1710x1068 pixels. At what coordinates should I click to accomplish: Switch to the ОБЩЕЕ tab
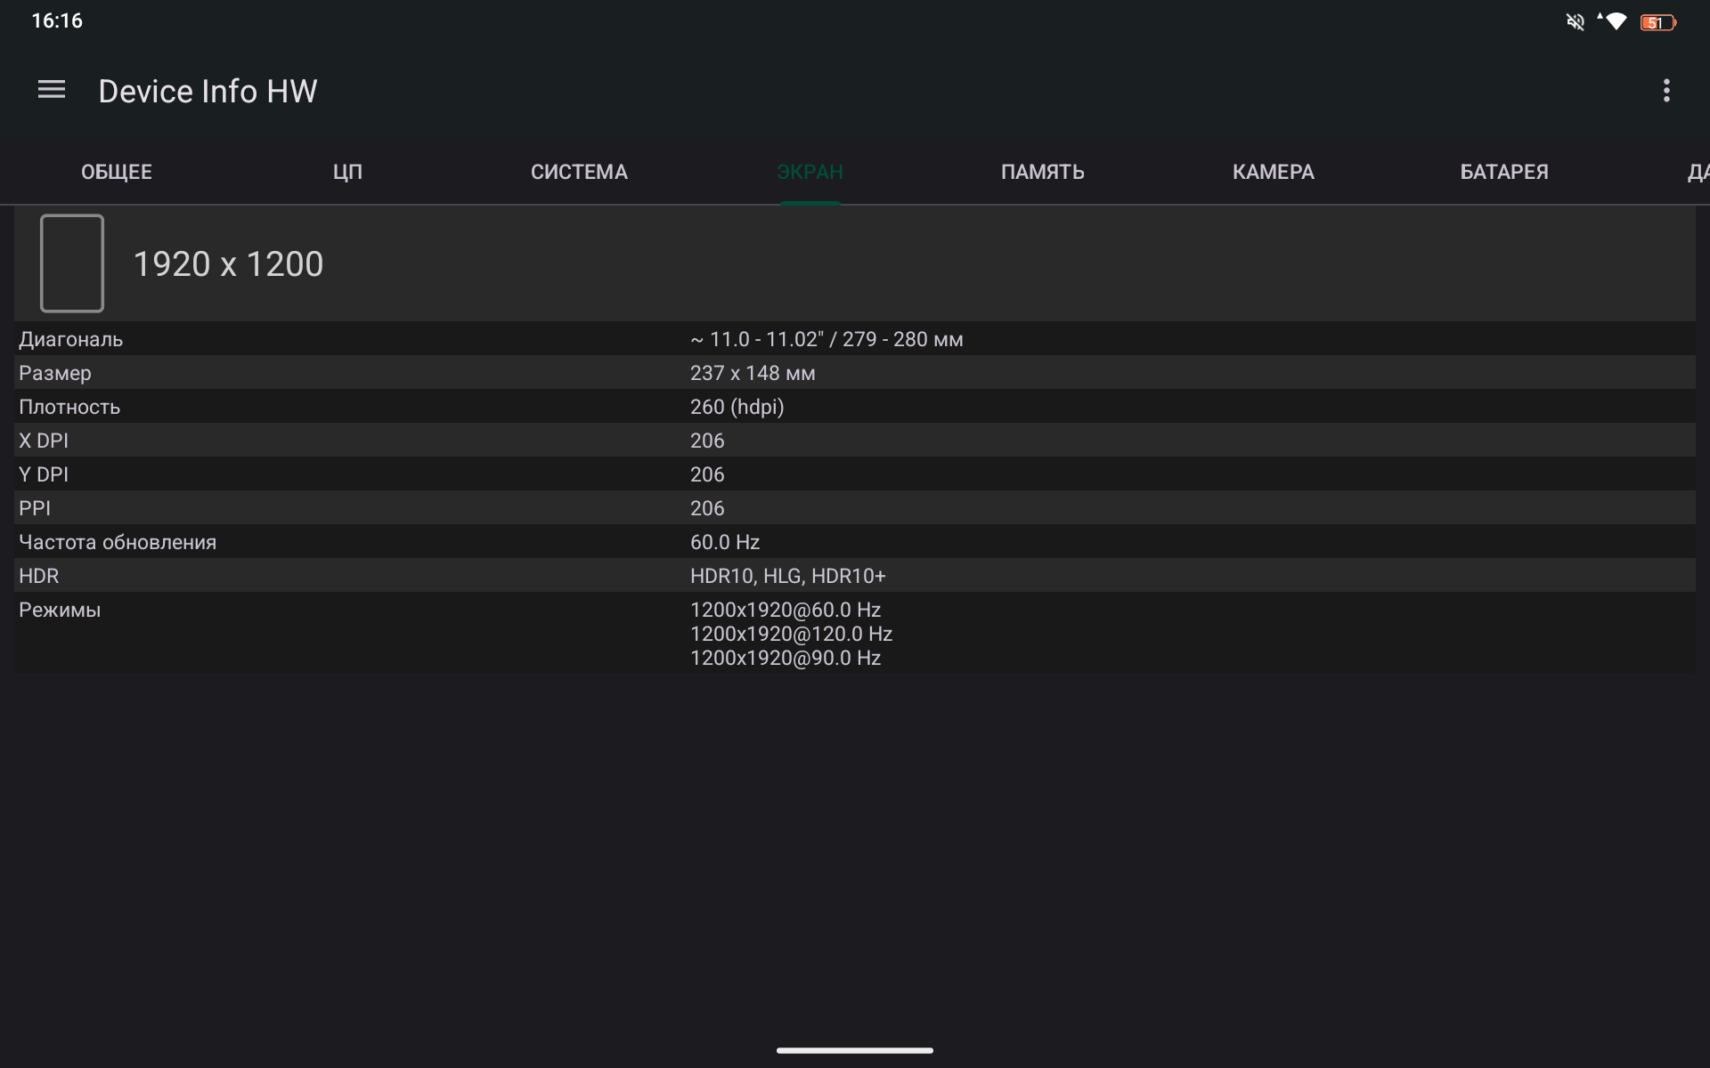tap(117, 172)
